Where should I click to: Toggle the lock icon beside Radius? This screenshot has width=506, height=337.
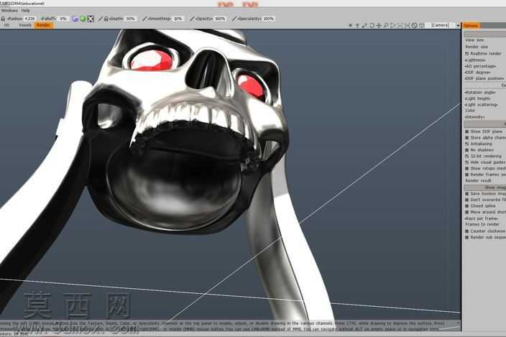(x=3, y=19)
